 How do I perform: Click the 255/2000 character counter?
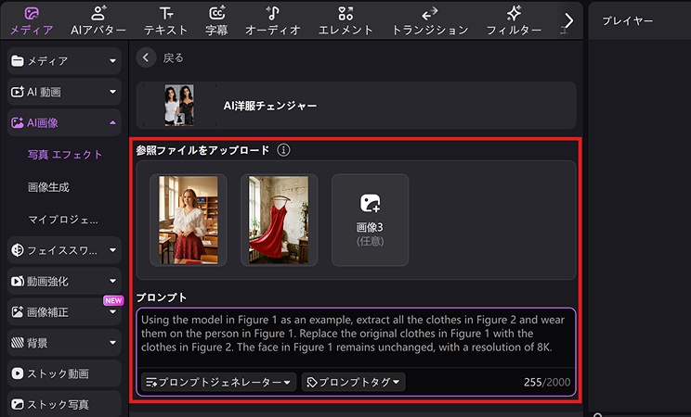click(547, 382)
